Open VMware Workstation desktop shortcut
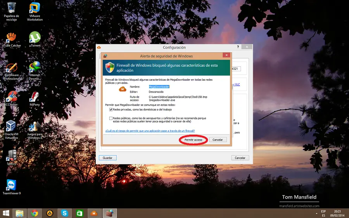The width and height of the screenshot is (349, 218). pyautogui.click(x=35, y=12)
